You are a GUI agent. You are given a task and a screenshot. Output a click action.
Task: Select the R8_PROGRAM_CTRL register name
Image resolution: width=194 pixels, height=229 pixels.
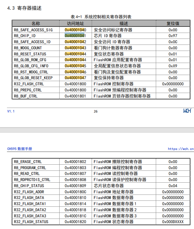[x=30, y=168]
